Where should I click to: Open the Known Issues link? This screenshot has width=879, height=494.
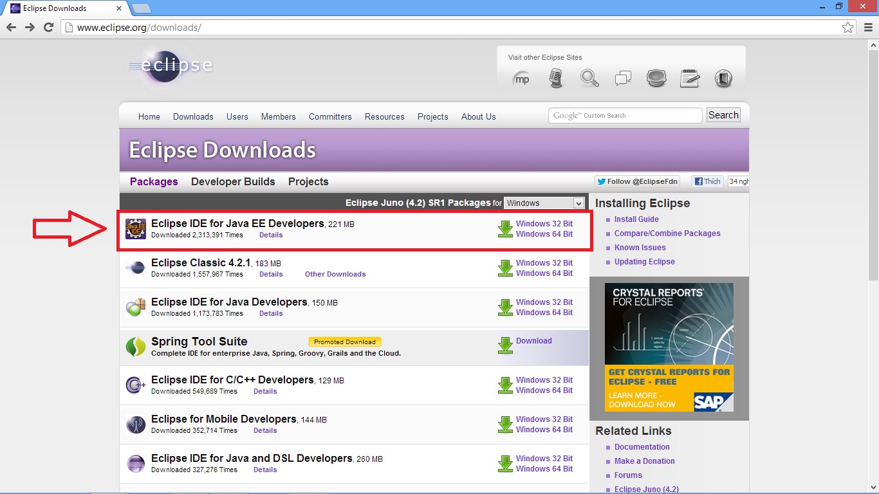coord(640,248)
